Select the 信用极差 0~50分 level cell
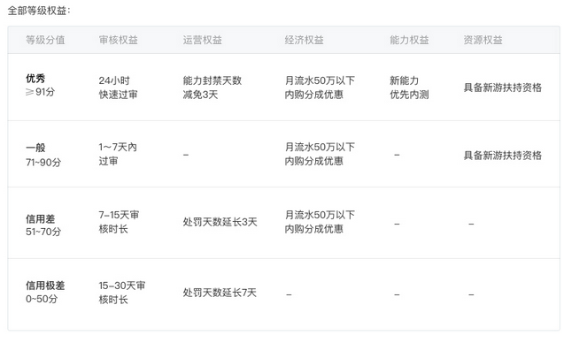 (x=45, y=292)
